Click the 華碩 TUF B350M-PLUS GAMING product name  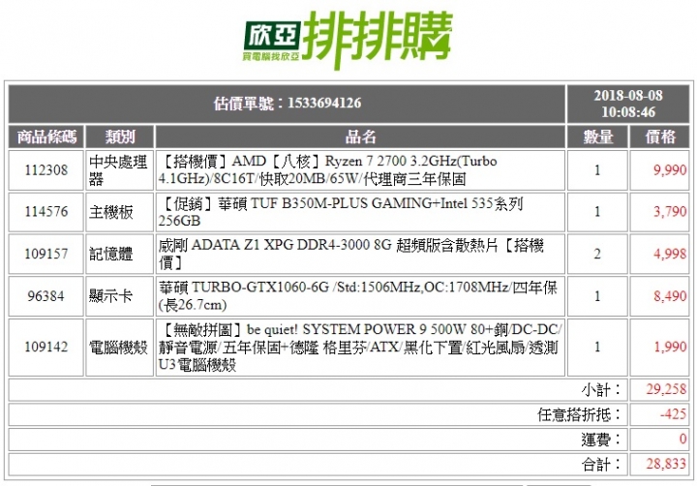(x=341, y=212)
